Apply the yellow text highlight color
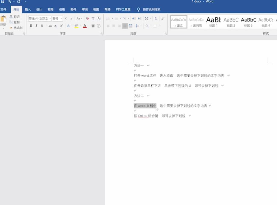 click(x=76, y=26)
